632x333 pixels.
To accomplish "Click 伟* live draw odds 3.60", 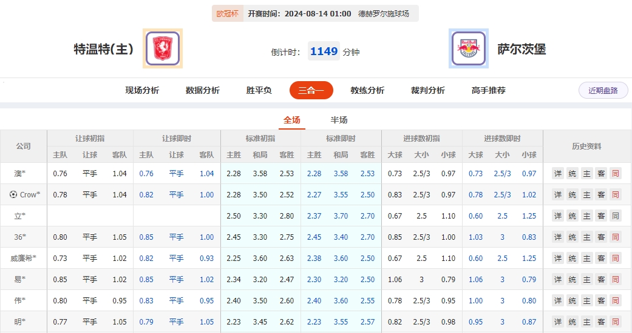I will [x=341, y=301].
